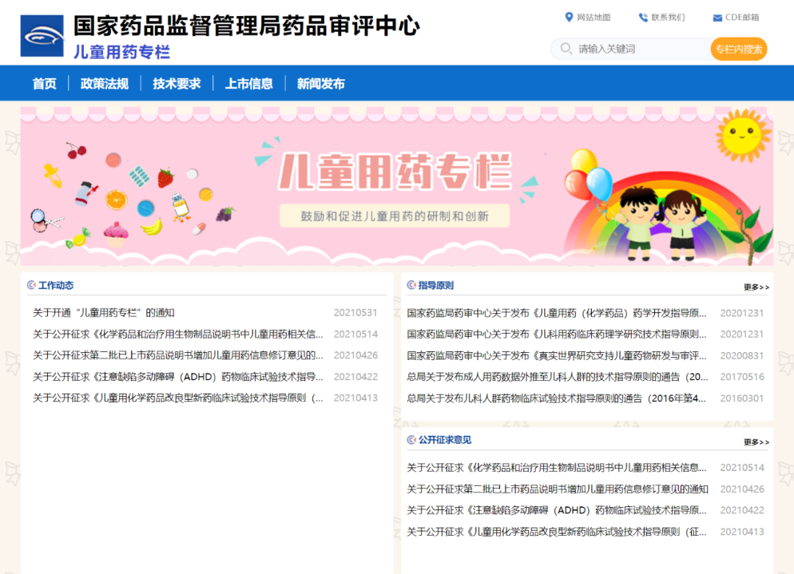
Task: Click the icon beside 指导原则 heading
Action: tap(411, 285)
